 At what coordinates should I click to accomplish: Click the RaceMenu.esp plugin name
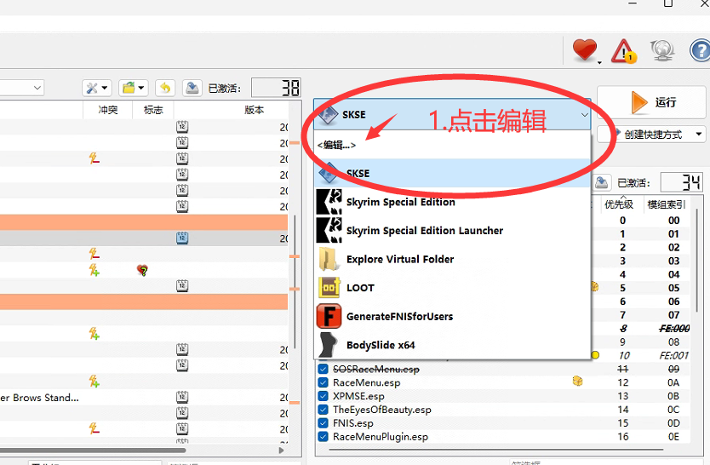coord(366,382)
